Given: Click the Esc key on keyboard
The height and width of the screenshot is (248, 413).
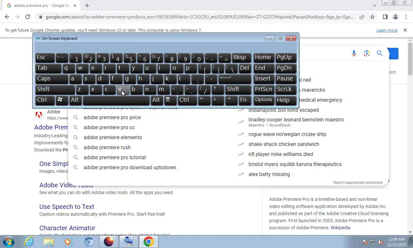Looking at the screenshot, I should coord(45,58).
